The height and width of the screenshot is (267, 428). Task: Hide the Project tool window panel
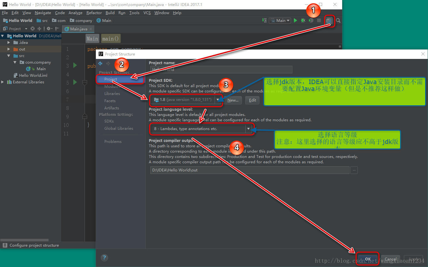pyautogui.click(x=57, y=29)
